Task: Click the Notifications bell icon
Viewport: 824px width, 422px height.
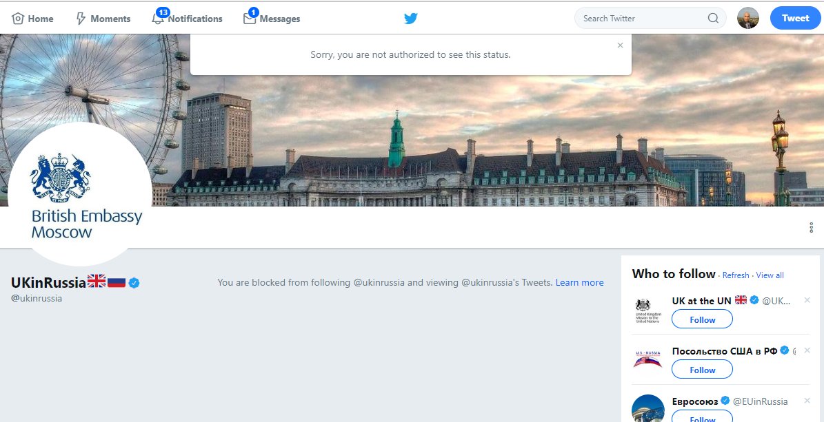Action: [158, 19]
